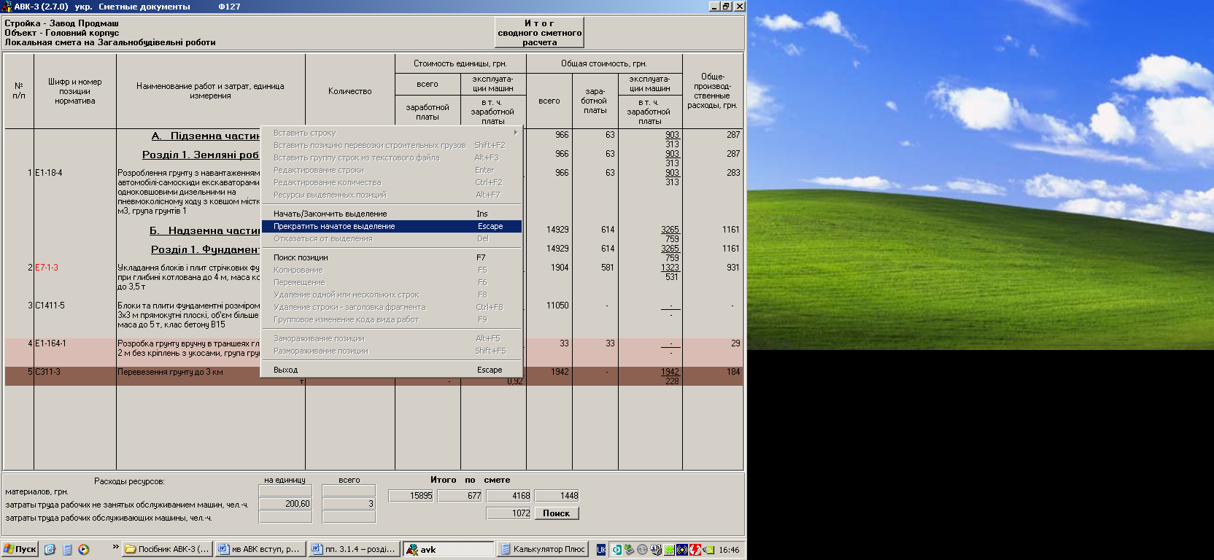
Task: Click Отказаться от выделения menu entry
Action: 392,238
